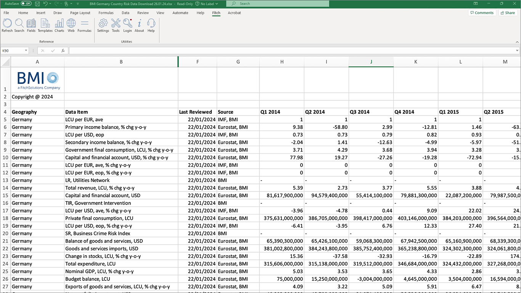This screenshot has width=521, height=293.
Task: Select the Charts icon in the Reference group
Action: pyautogui.click(x=59, y=25)
